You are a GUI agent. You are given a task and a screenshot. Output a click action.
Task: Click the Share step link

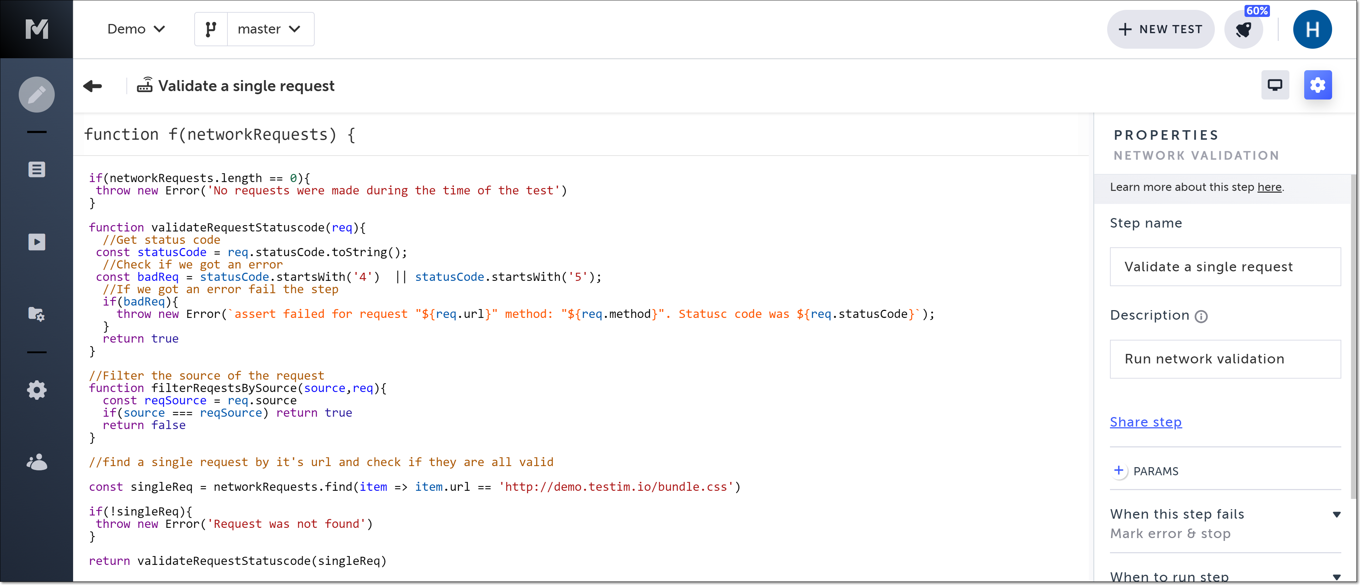point(1145,422)
